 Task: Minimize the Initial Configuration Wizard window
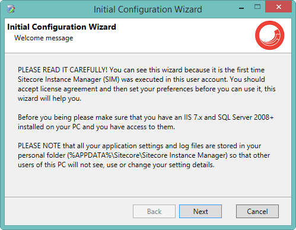241,8
